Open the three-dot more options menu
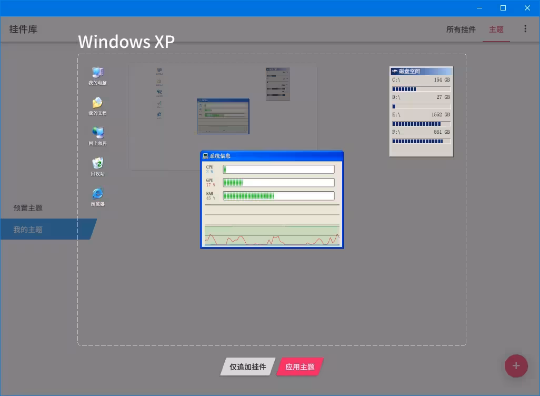The height and width of the screenshot is (396, 540). click(525, 28)
